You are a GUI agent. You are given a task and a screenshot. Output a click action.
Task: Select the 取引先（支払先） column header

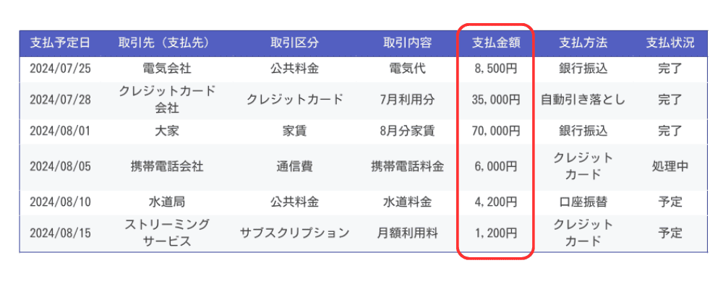[164, 43]
